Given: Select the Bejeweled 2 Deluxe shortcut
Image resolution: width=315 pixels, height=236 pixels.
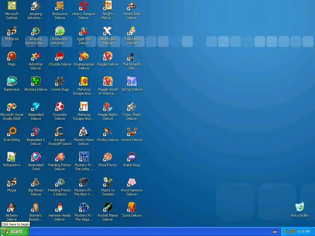Looking at the screenshot, I should (x=36, y=132).
